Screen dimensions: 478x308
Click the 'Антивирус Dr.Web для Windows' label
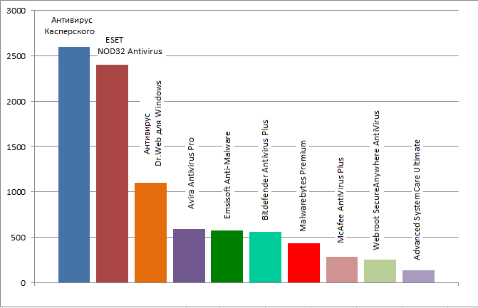(x=152, y=123)
